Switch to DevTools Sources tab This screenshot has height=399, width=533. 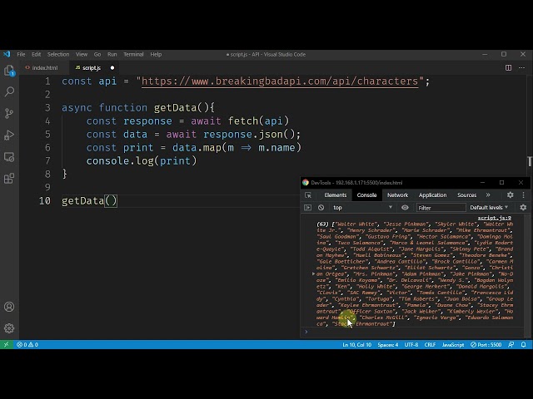click(x=466, y=195)
